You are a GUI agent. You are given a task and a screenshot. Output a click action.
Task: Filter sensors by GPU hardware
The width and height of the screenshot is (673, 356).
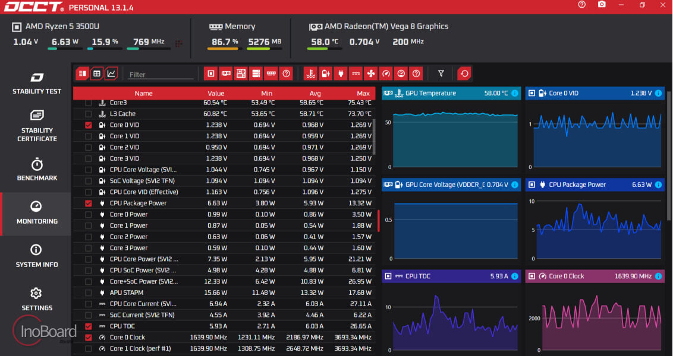226,74
